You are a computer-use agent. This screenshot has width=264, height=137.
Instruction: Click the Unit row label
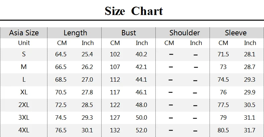point(24,43)
